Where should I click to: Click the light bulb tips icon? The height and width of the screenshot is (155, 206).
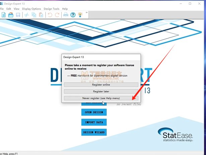tap(80, 15)
